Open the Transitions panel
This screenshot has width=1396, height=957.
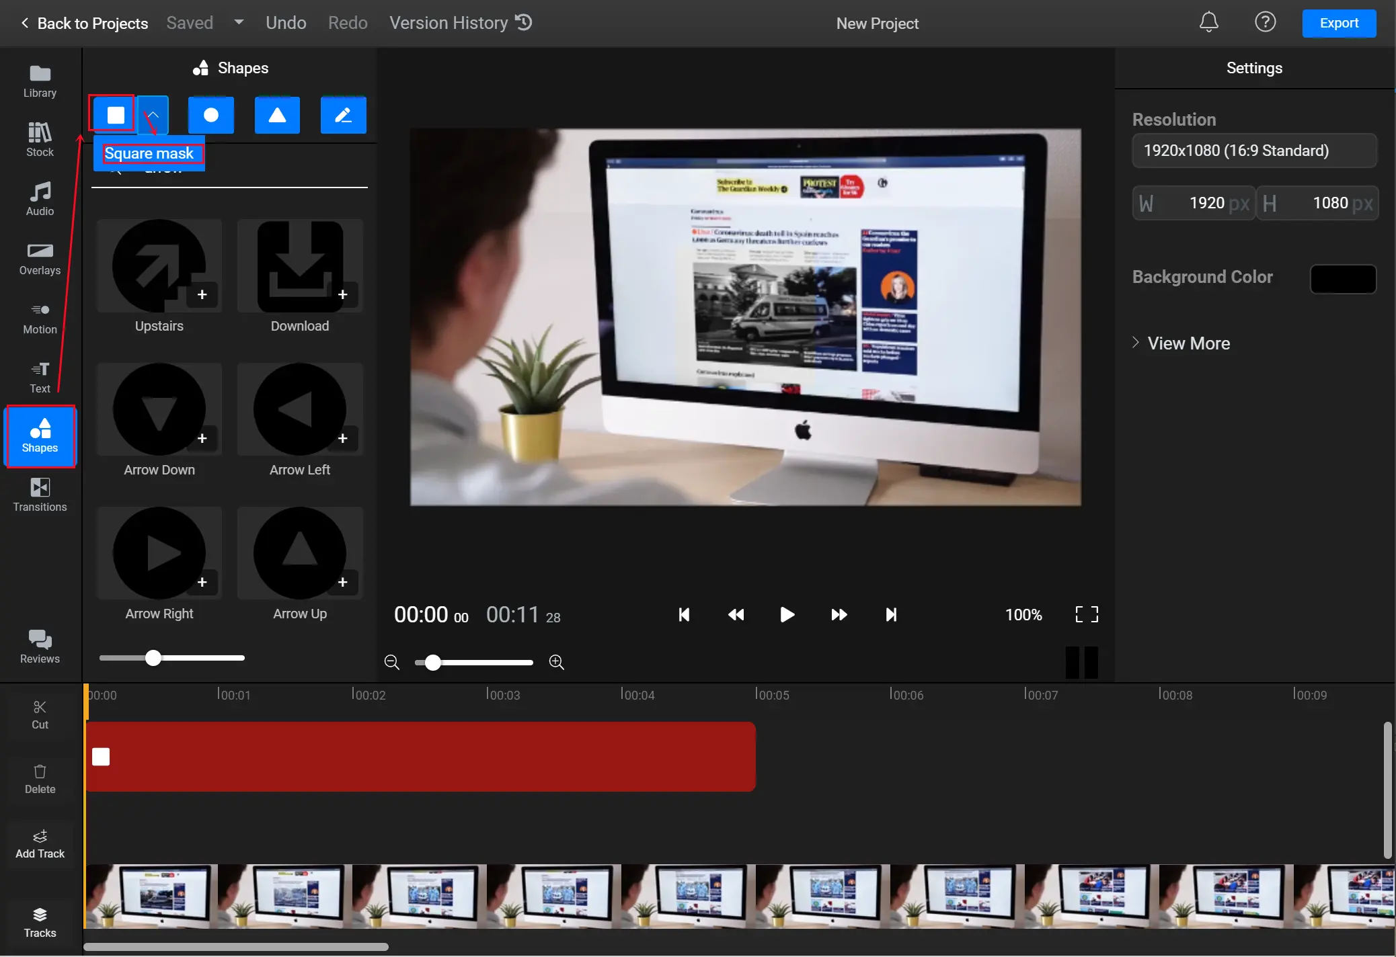[x=38, y=493]
